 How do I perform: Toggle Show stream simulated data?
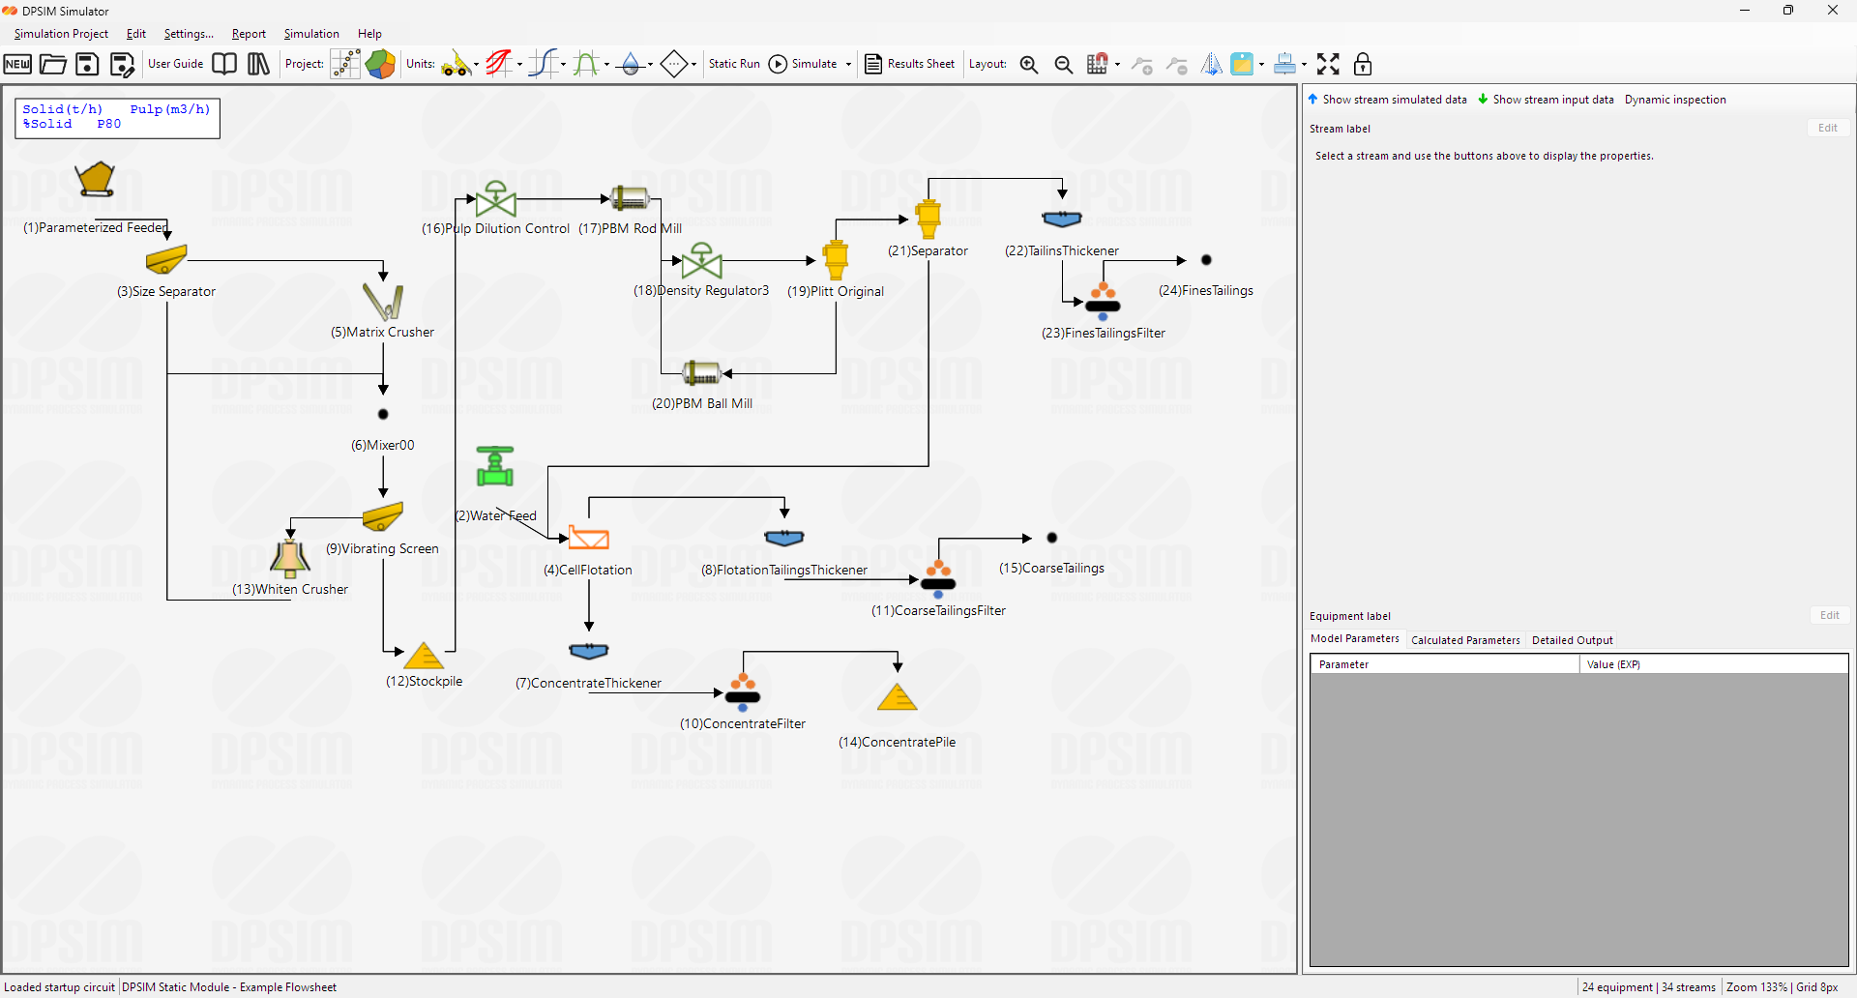tap(1387, 100)
